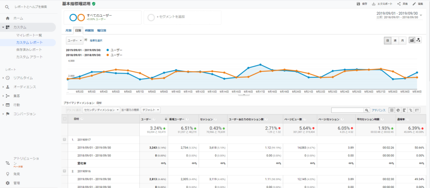Click the table search magnifier button

(367, 110)
